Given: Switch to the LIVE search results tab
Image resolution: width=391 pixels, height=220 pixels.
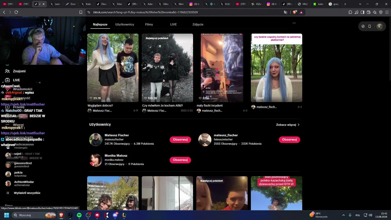Looking at the screenshot, I should coord(174,24).
